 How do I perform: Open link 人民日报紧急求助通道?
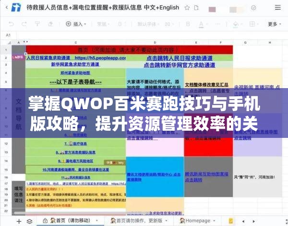[x=48, y=58]
